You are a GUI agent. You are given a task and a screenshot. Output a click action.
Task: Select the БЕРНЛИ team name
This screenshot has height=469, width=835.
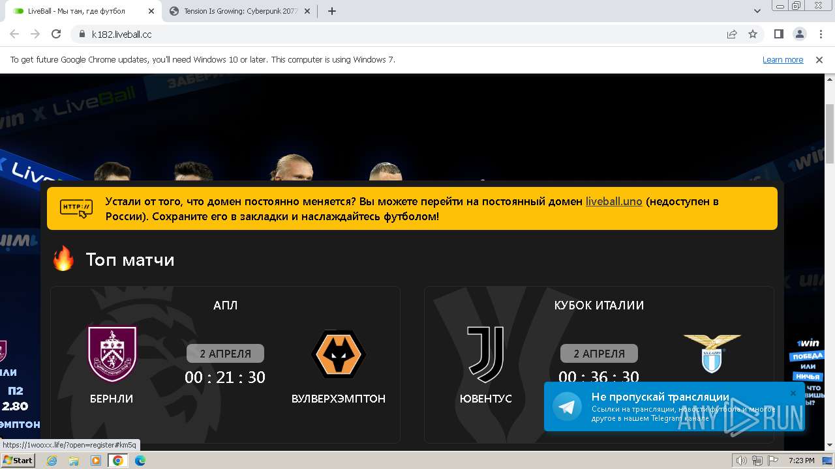(112, 399)
